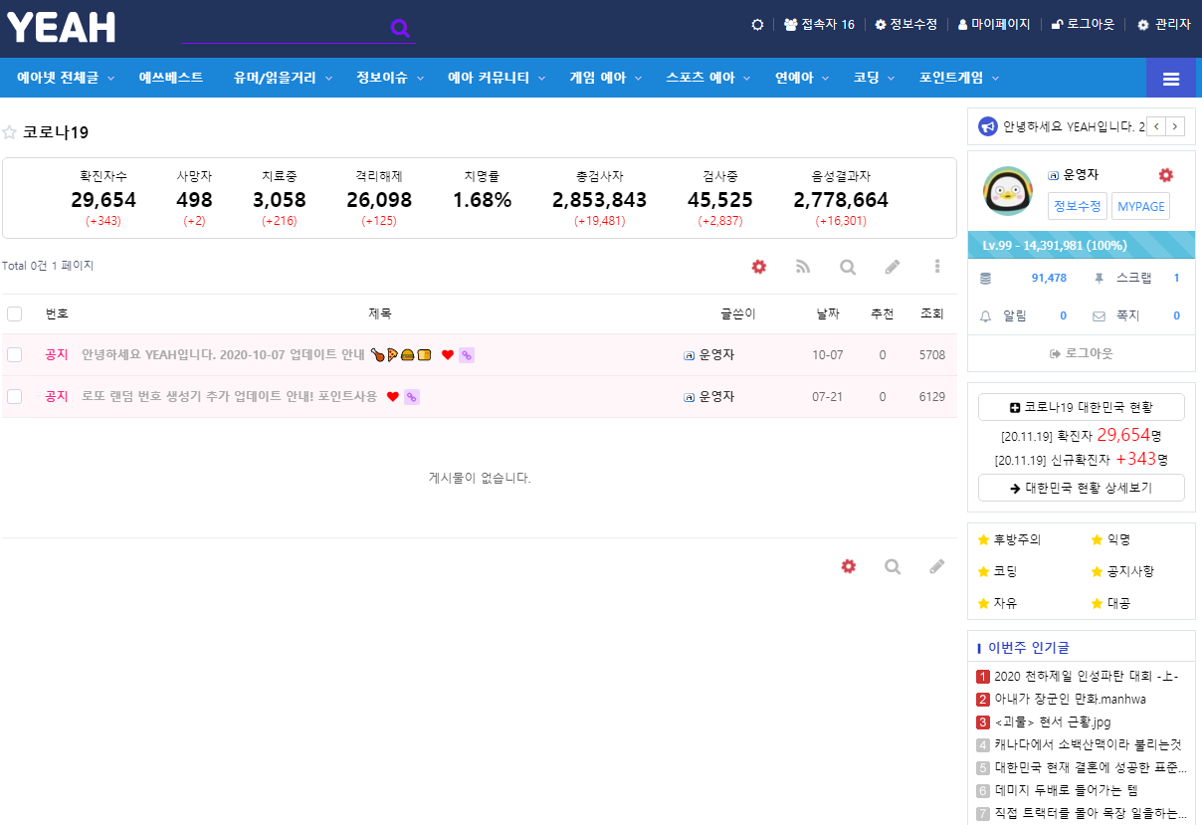
Task: Click the RSS feed icon
Action: tap(803, 267)
